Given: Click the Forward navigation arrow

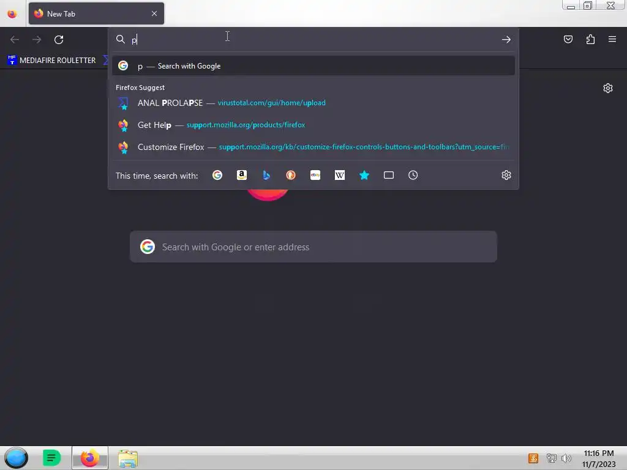Looking at the screenshot, I should pos(37,40).
